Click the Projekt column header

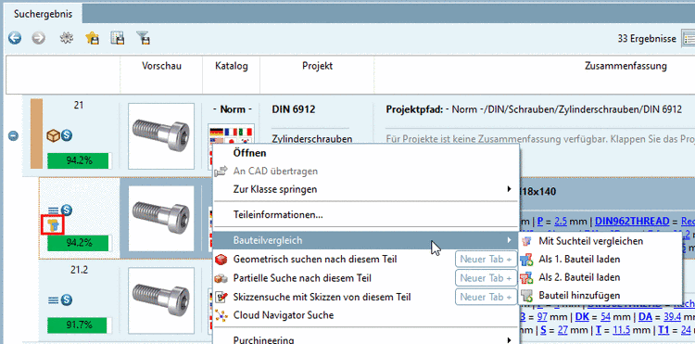click(317, 66)
